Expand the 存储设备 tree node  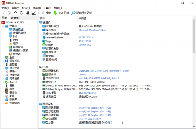(3, 75)
